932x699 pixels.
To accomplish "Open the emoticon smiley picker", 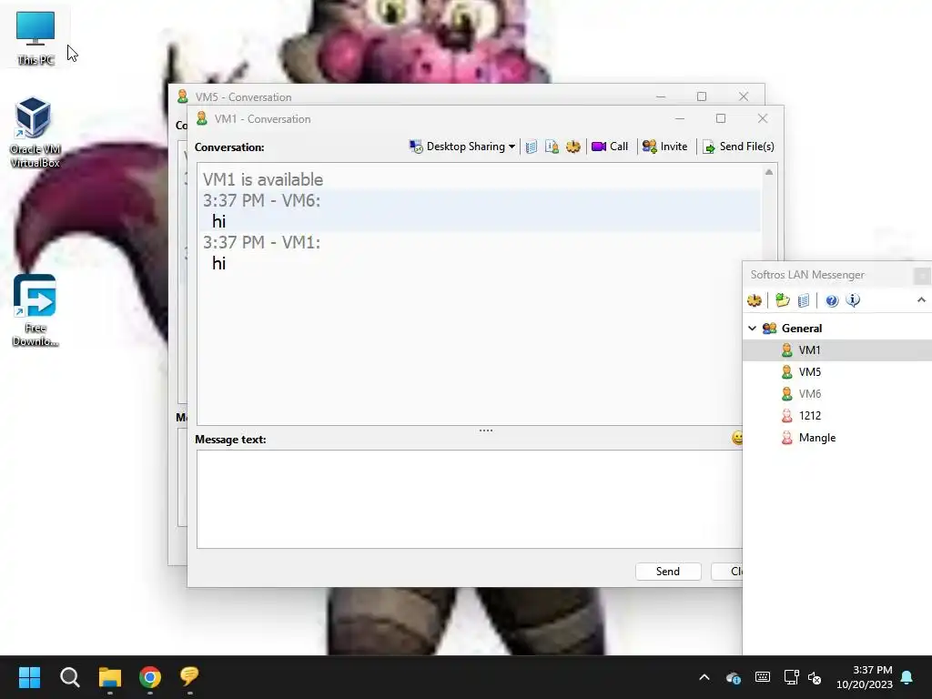I will tap(737, 438).
